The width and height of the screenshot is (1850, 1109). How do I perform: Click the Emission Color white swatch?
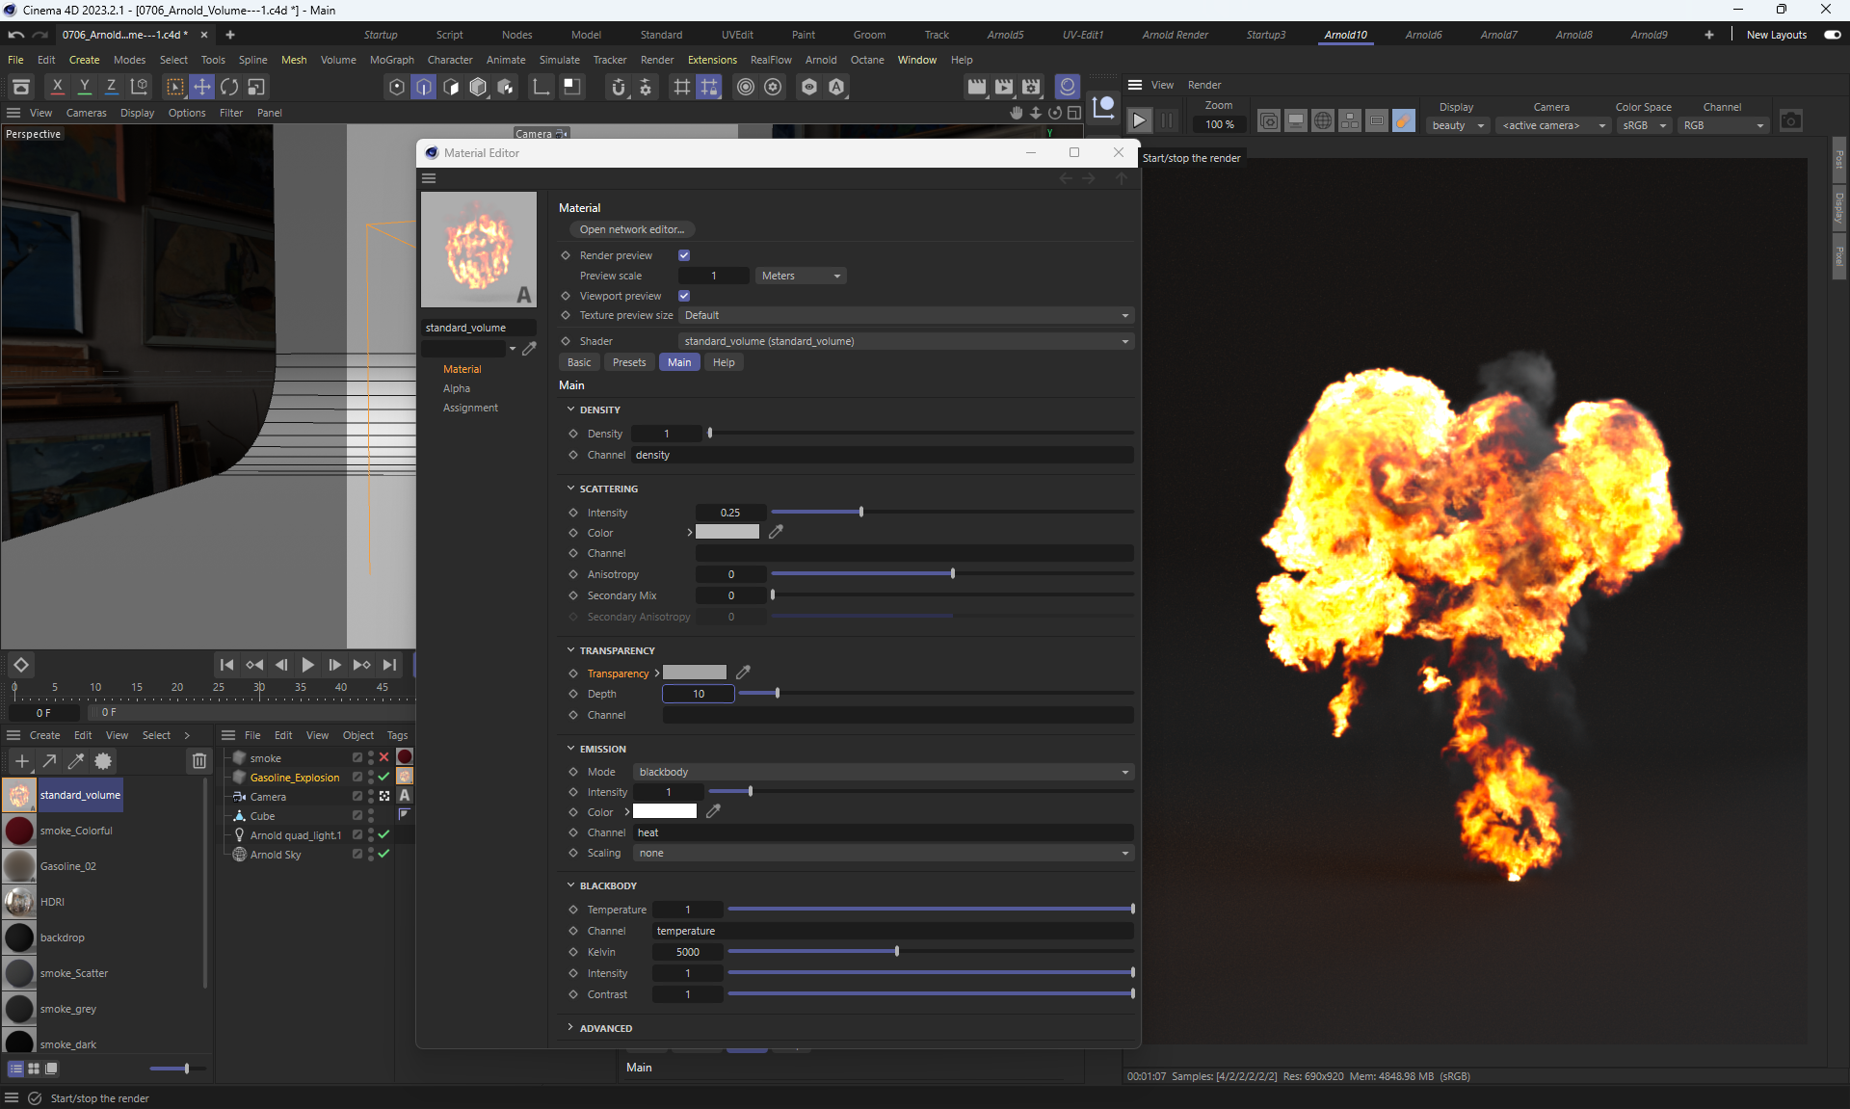(664, 811)
